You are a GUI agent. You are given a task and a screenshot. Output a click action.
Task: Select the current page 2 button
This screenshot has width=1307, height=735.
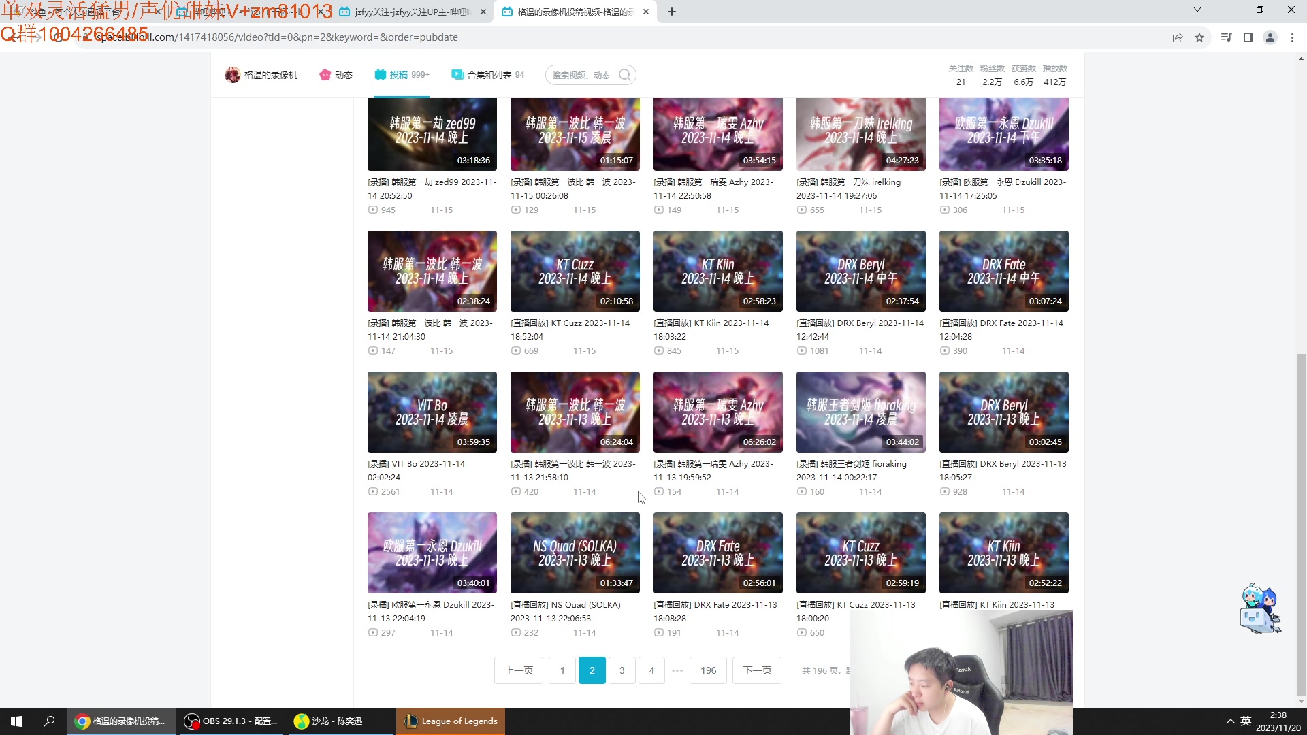(x=592, y=670)
